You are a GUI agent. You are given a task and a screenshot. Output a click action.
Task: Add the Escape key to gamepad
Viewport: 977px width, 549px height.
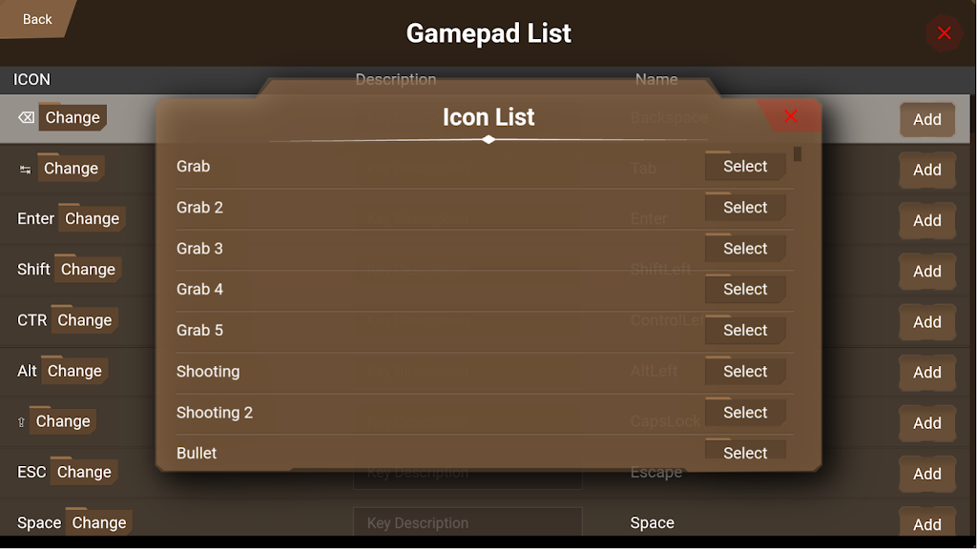tap(926, 474)
